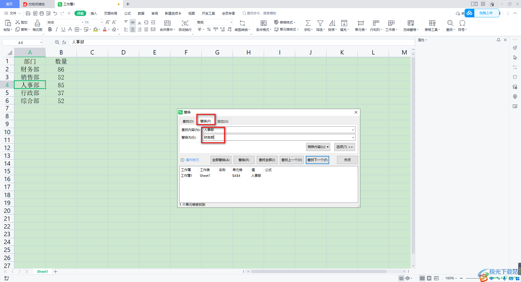Click the Type Conversion (类型转换) icon
The height and width of the screenshot is (282, 521).
(x=242, y=23)
